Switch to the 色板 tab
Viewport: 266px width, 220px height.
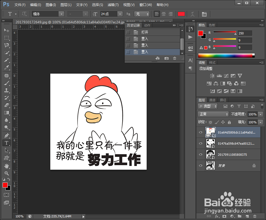pos(212,25)
